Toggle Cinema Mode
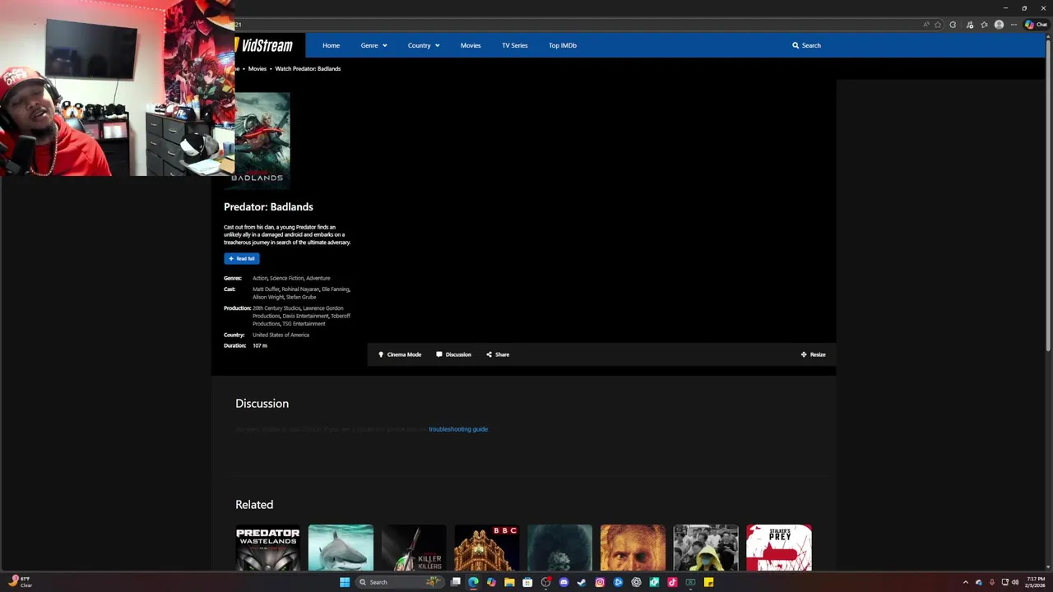 [400, 354]
